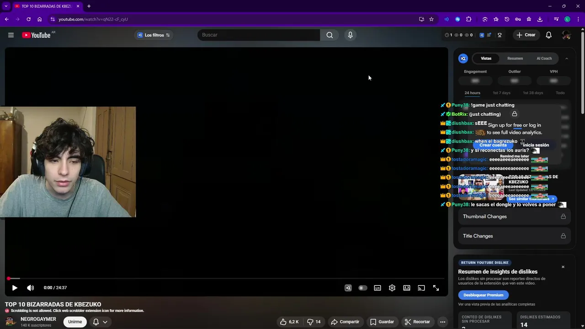
Task: Select the Vistas tab
Action: tap(486, 58)
